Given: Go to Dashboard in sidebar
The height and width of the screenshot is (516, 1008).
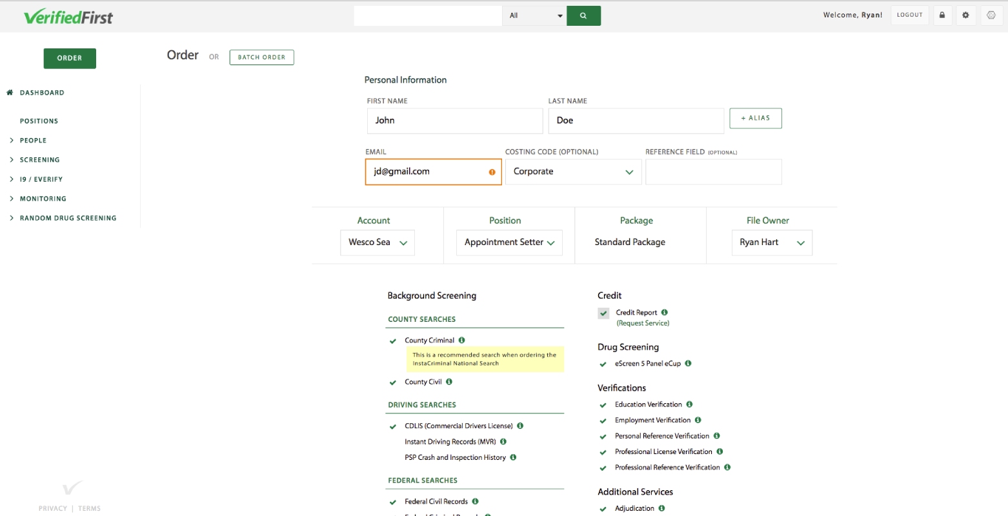Looking at the screenshot, I should [42, 92].
